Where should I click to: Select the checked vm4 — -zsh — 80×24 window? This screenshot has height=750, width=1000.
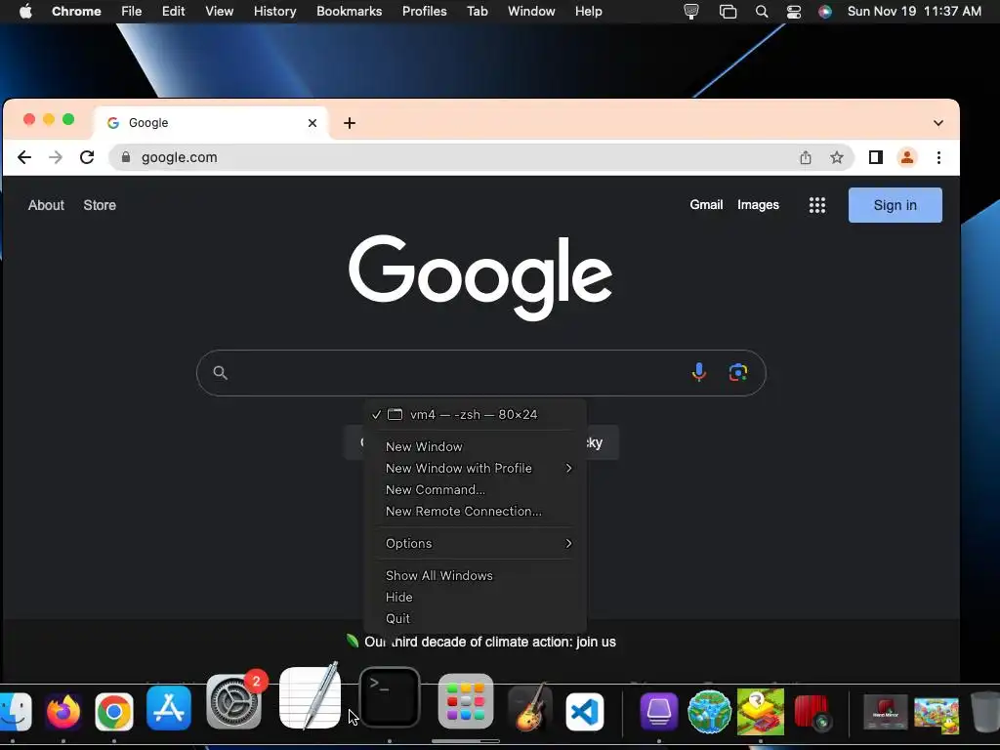click(x=475, y=414)
